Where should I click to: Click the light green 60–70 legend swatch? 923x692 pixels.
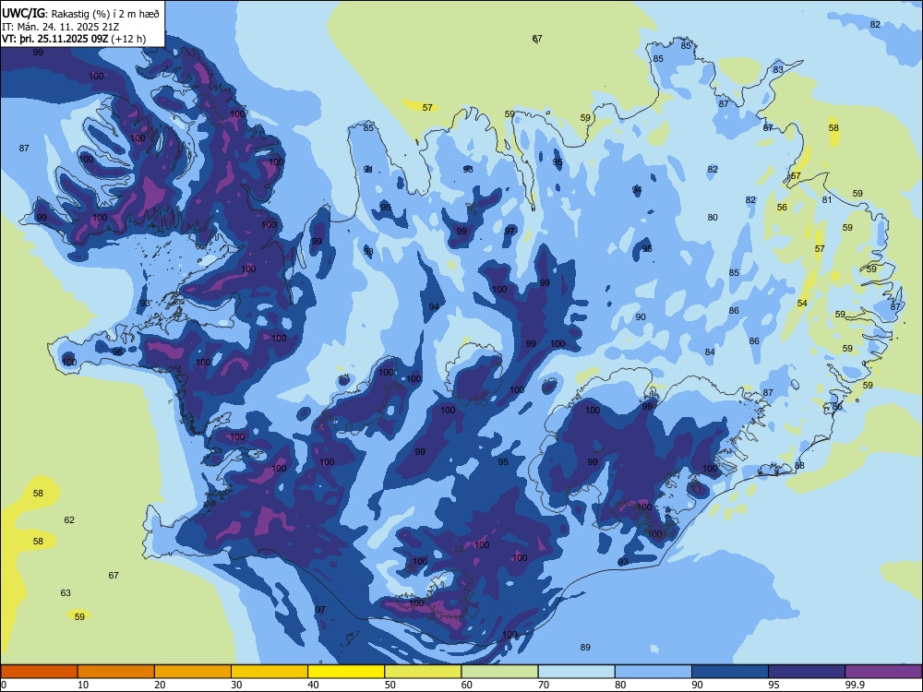(499, 672)
